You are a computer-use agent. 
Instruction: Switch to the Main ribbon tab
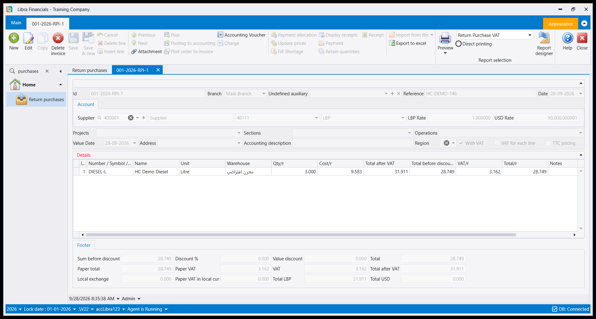tap(16, 23)
